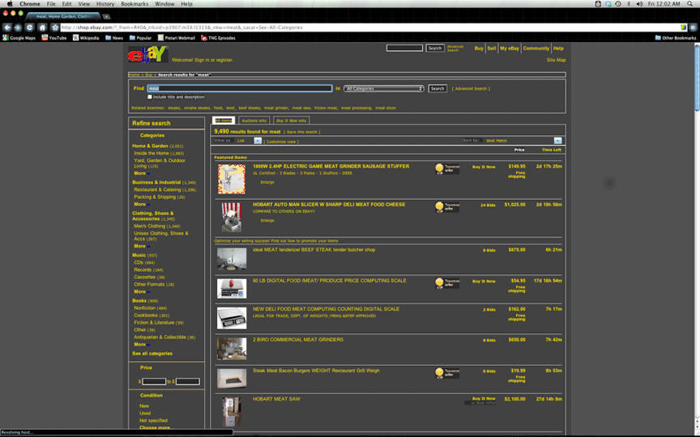Open 2 BIRO COMMERCIAL MEAT GRINDERS listing
Image resolution: width=700 pixels, height=437 pixels.
click(298, 340)
